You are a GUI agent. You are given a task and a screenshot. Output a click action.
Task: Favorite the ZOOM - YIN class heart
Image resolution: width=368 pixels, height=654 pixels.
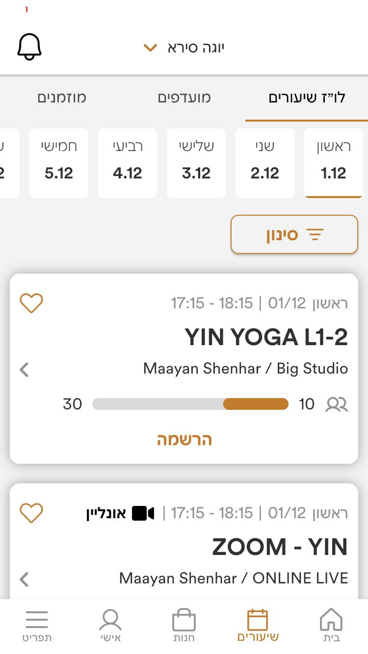tap(31, 513)
